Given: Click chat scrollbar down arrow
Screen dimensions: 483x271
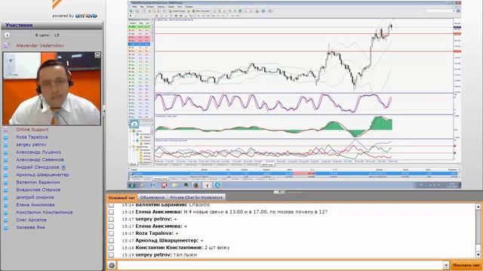Looking at the screenshot, I should click(x=478, y=254).
